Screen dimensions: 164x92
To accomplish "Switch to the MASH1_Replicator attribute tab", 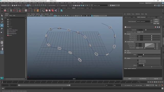I will (x=141, y=17).
